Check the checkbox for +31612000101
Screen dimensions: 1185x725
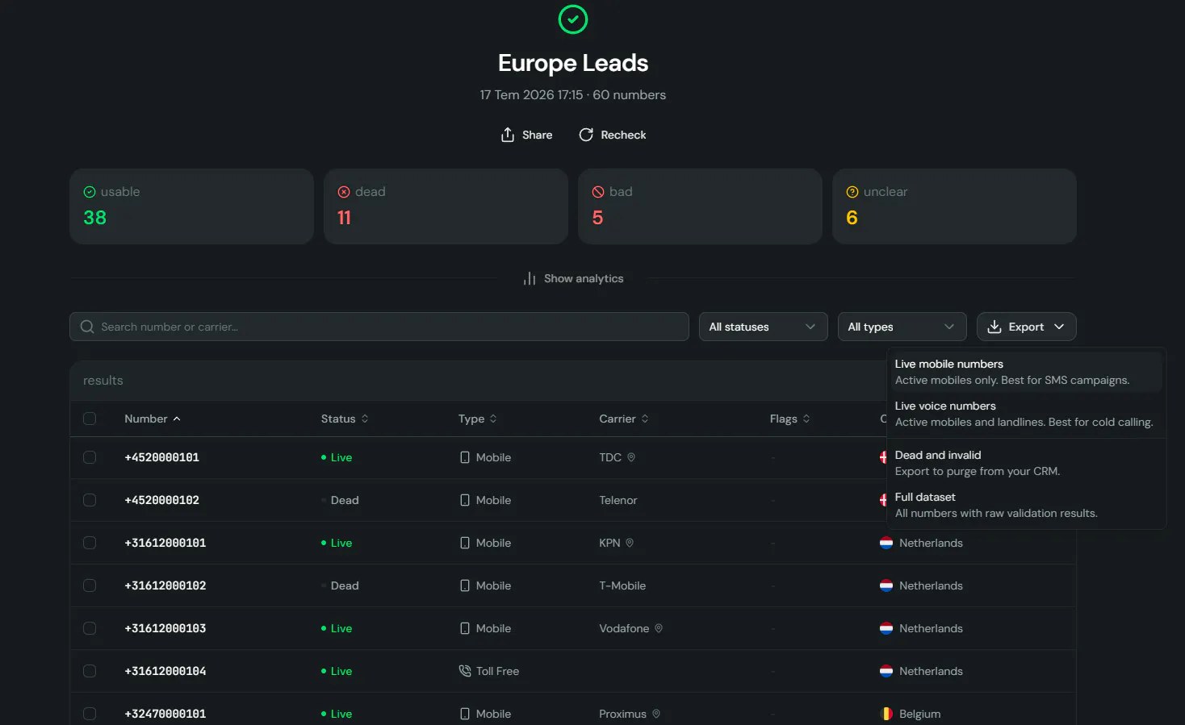click(x=90, y=543)
